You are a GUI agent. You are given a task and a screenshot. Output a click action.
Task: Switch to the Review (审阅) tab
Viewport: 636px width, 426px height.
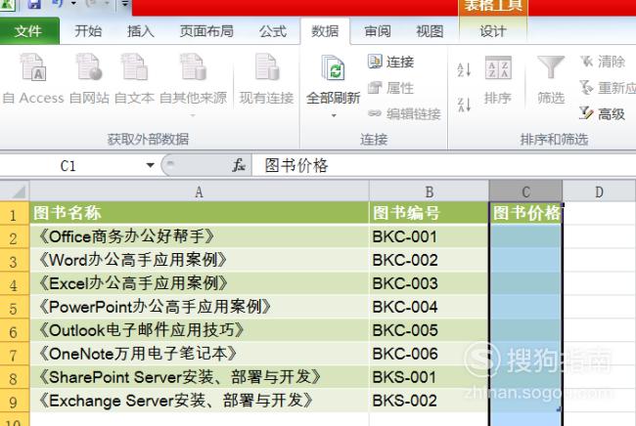coord(378,30)
